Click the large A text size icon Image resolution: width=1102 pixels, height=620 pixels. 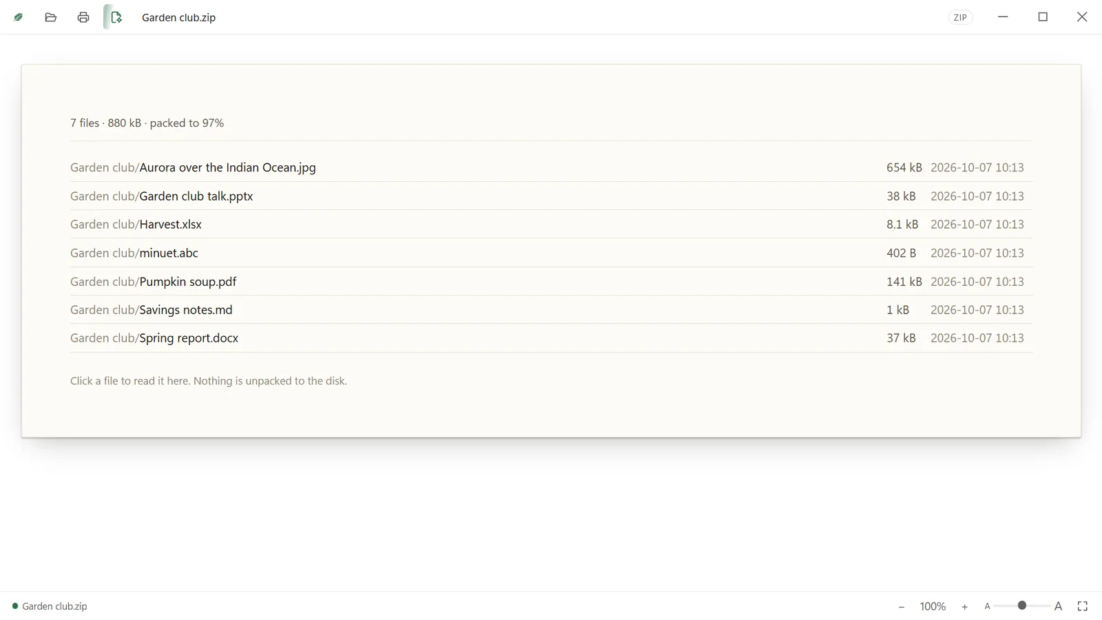click(1059, 606)
